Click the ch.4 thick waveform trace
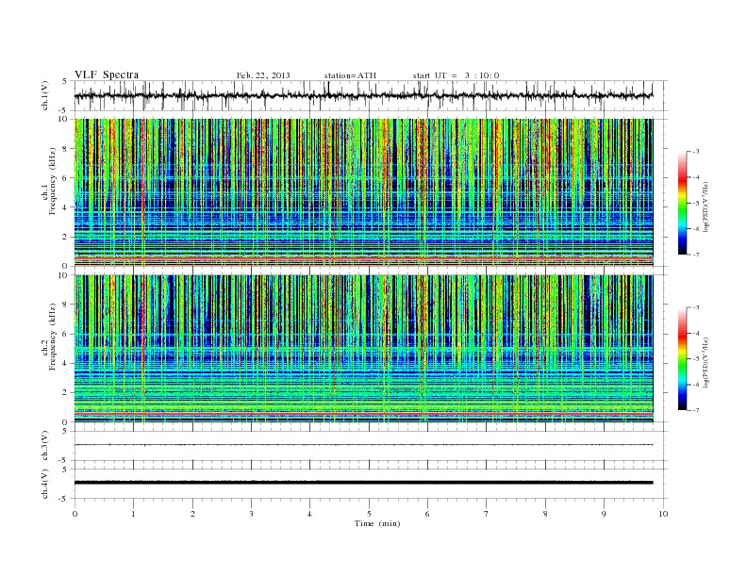The image size is (747, 577). click(x=363, y=483)
